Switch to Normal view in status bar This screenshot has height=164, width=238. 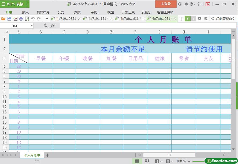click(x=137, y=161)
